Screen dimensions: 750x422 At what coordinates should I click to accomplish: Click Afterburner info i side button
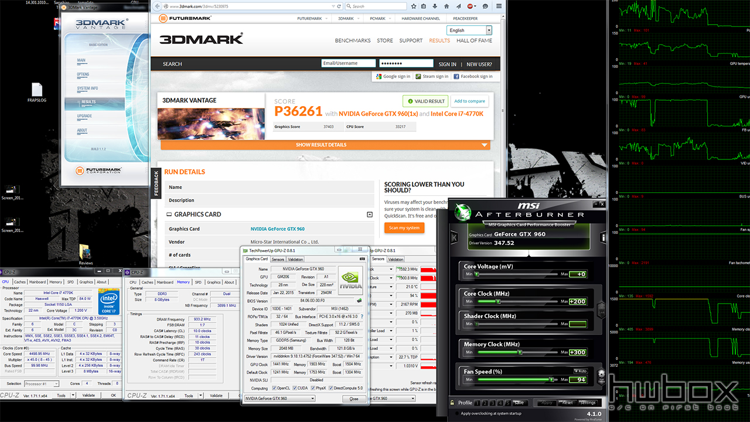[x=604, y=237]
